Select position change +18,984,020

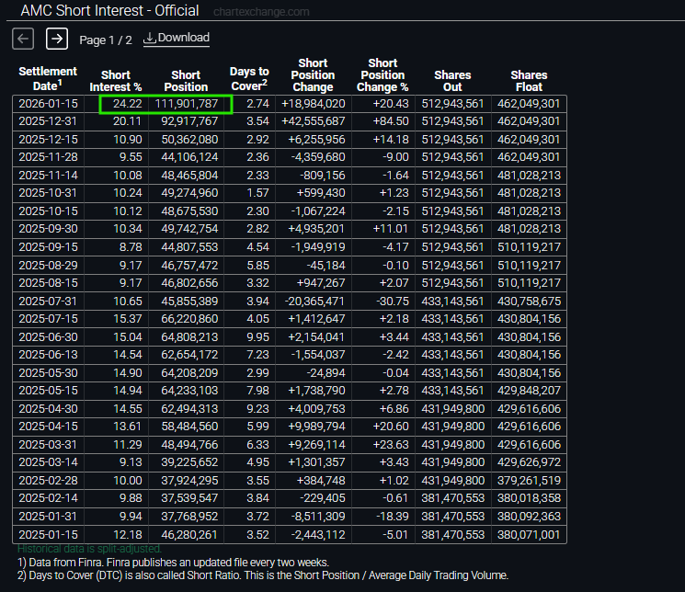click(314, 104)
